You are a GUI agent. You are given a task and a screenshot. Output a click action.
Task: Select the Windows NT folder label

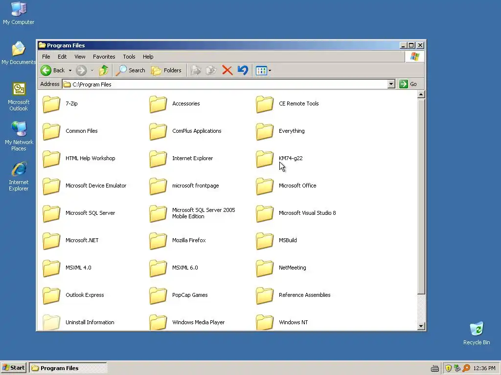(x=293, y=322)
